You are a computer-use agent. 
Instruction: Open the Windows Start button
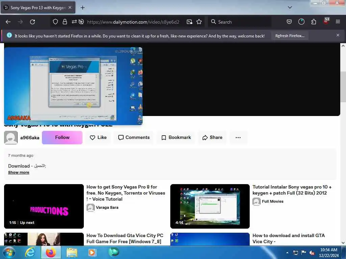point(8,252)
